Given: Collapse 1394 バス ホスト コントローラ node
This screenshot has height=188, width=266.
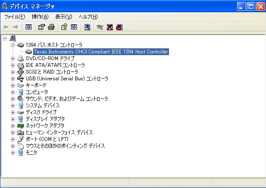Looking at the screenshot, I should 13,45.
